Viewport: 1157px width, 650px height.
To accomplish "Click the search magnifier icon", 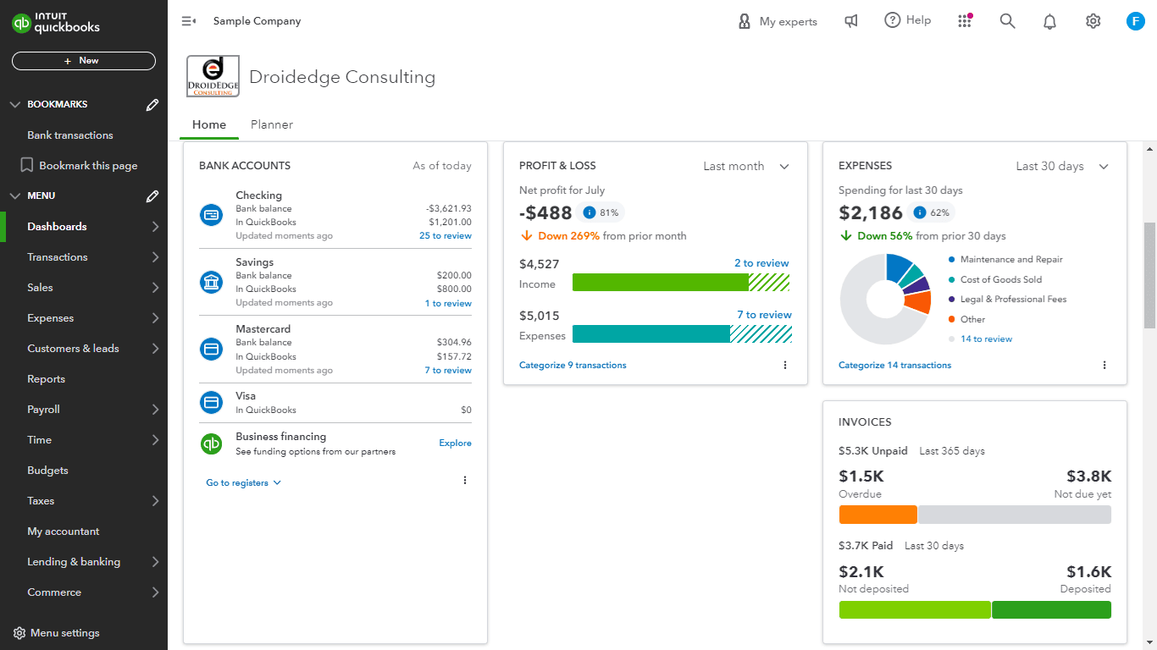I will tap(1007, 21).
